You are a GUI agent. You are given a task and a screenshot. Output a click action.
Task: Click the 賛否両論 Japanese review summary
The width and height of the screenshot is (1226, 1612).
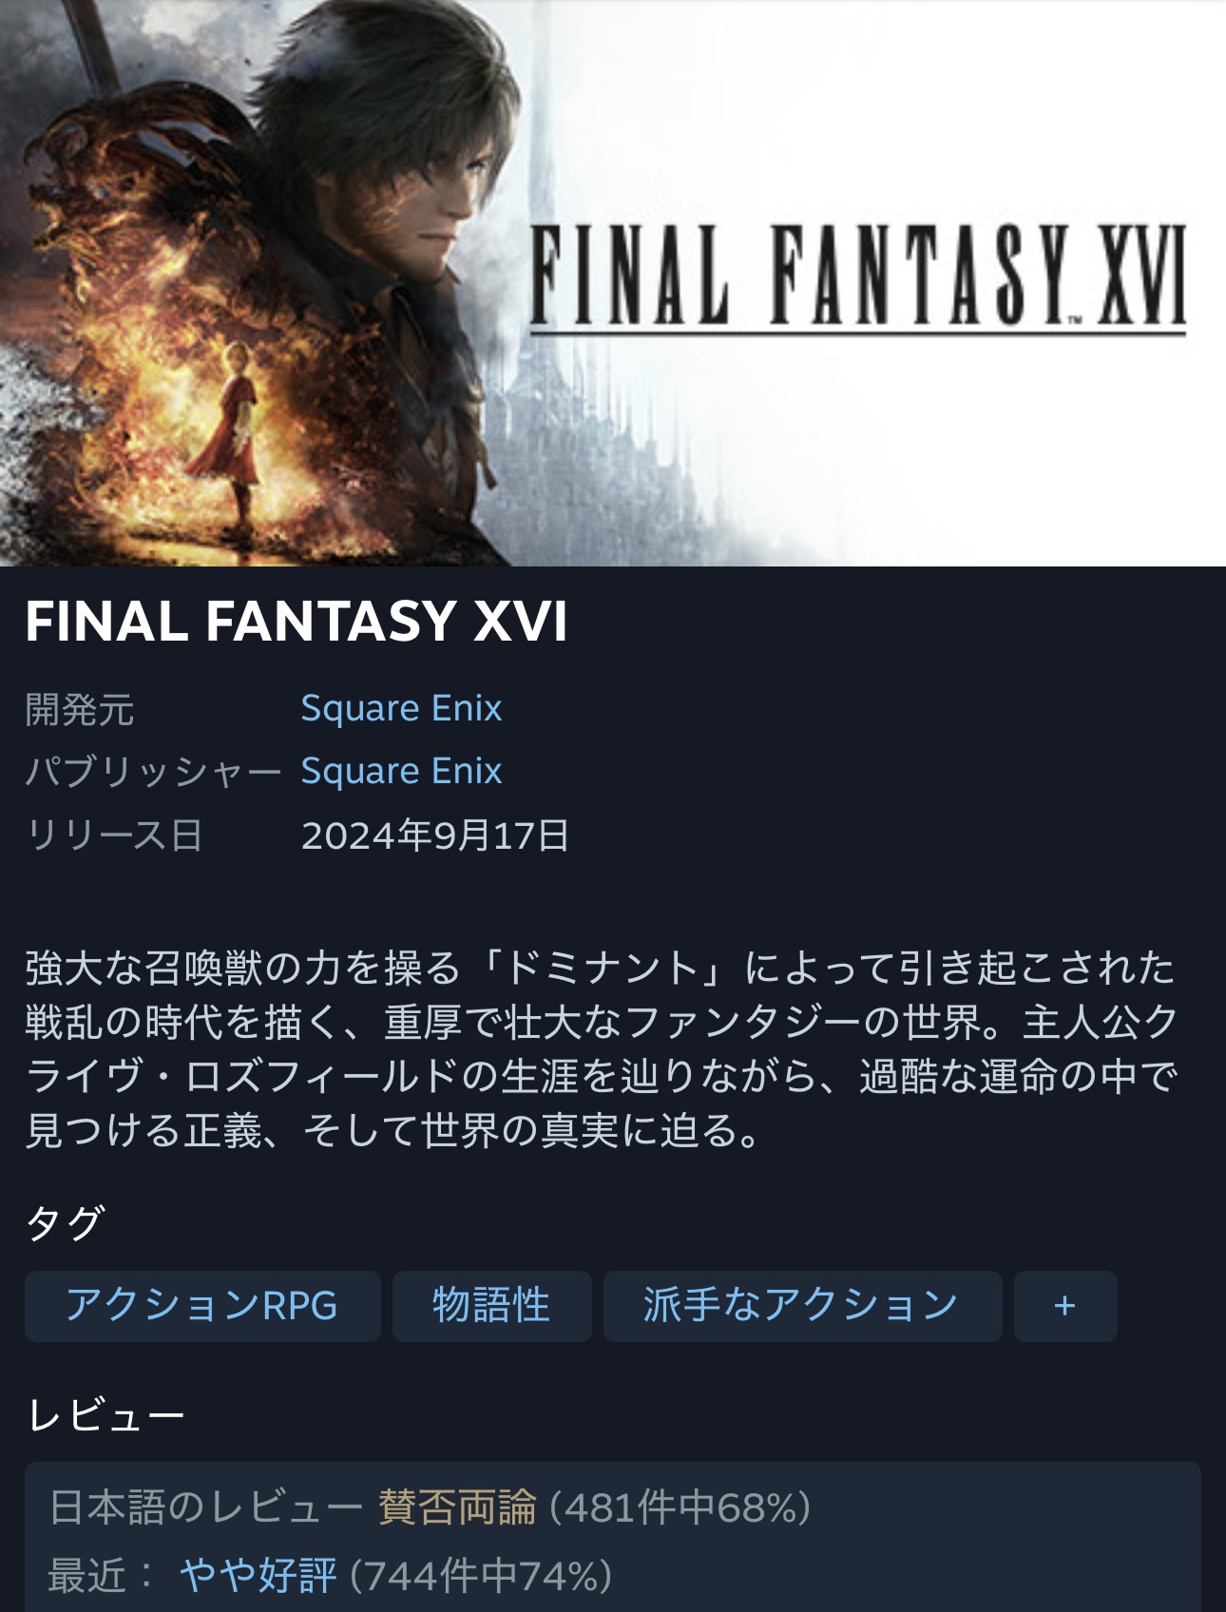click(457, 1507)
